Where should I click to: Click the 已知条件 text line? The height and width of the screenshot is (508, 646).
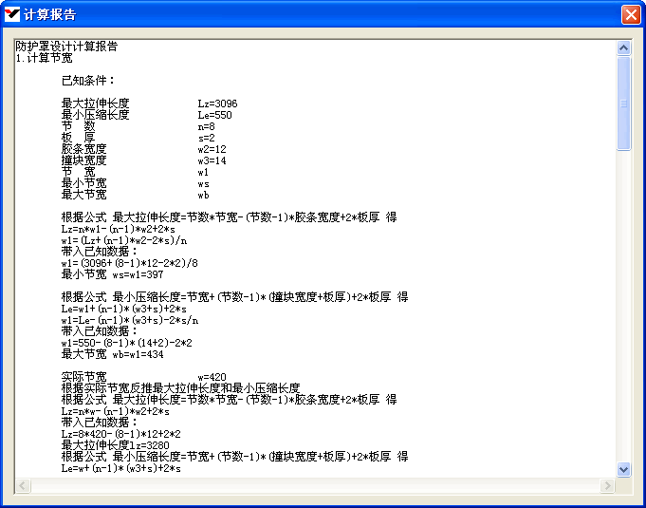point(88,81)
